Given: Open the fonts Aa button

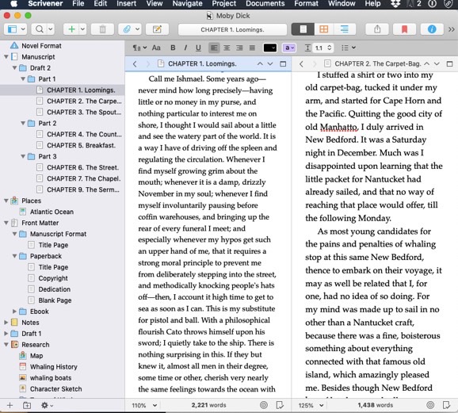Looking at the screenshot, I should [156, 48].
